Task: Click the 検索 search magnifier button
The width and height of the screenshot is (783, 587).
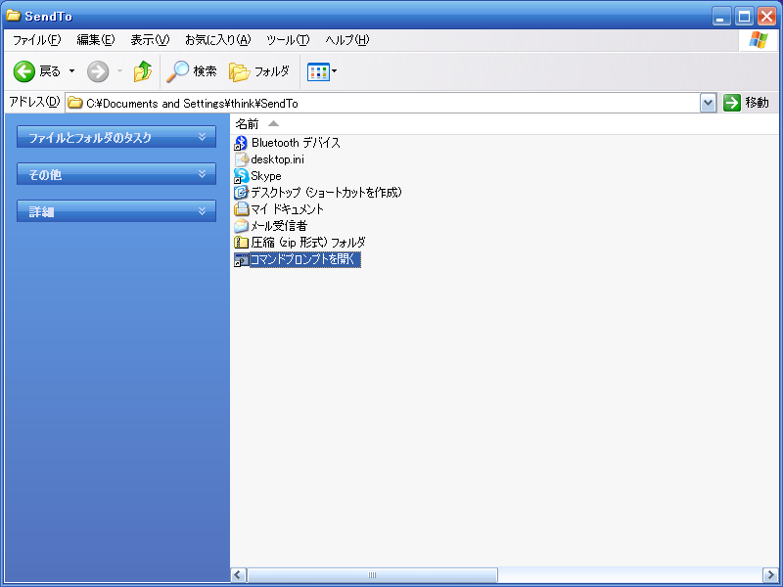Action: pyautogui.click(x=192, y=71)
